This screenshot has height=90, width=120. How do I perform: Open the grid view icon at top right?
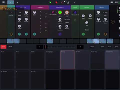pyautogui.click(x=116, y=2)
